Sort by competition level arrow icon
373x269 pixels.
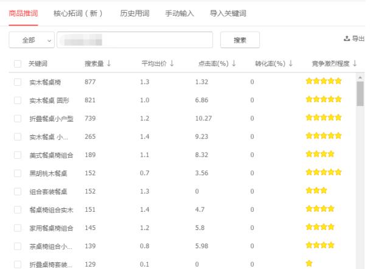[x=355, y=63]
